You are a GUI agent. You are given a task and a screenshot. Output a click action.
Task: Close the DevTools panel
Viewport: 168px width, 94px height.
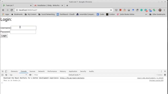tap(165, 71)
